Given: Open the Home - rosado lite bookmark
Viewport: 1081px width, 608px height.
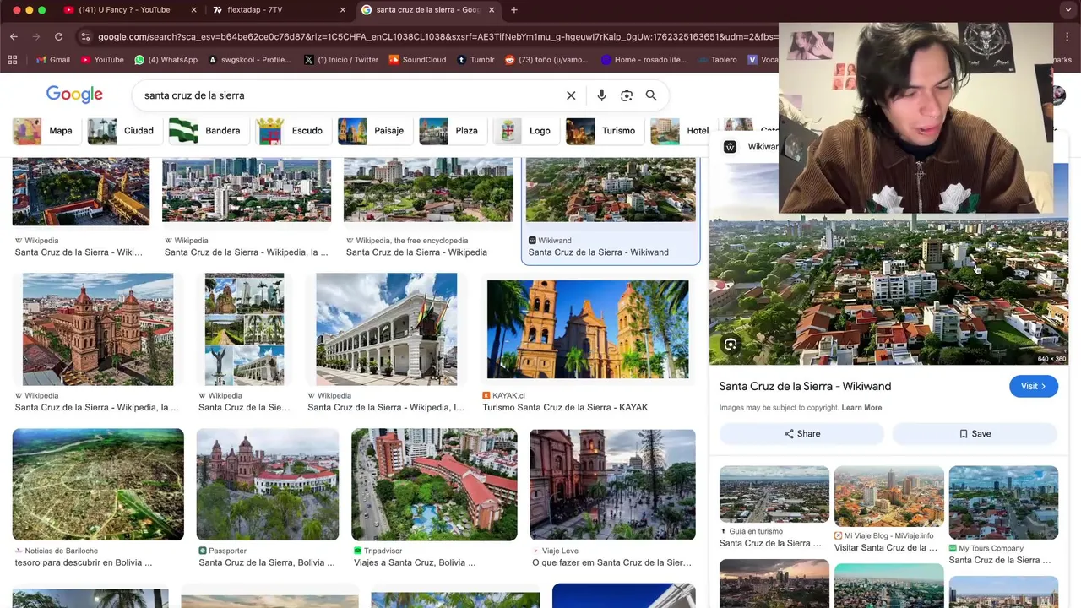Looking at the screenshot, I should (644, 60).
